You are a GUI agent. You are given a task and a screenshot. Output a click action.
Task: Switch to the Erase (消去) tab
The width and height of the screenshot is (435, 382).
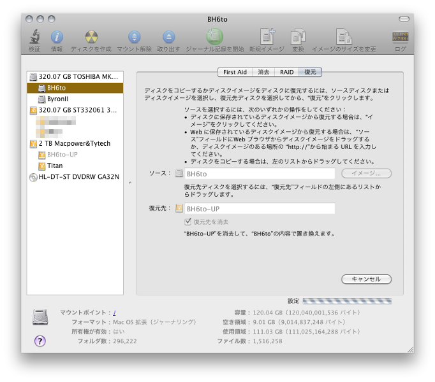coord(263,72)
